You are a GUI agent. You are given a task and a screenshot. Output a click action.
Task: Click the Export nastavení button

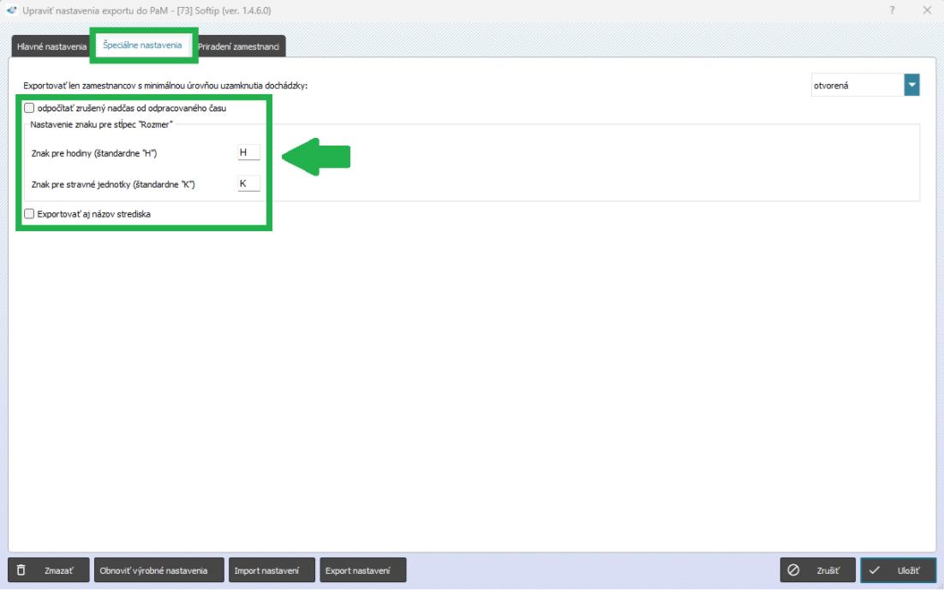(x=361, y=570)
